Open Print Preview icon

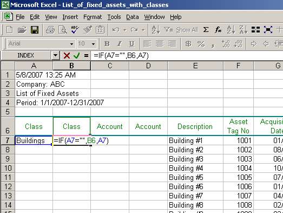tap(63, 30)
